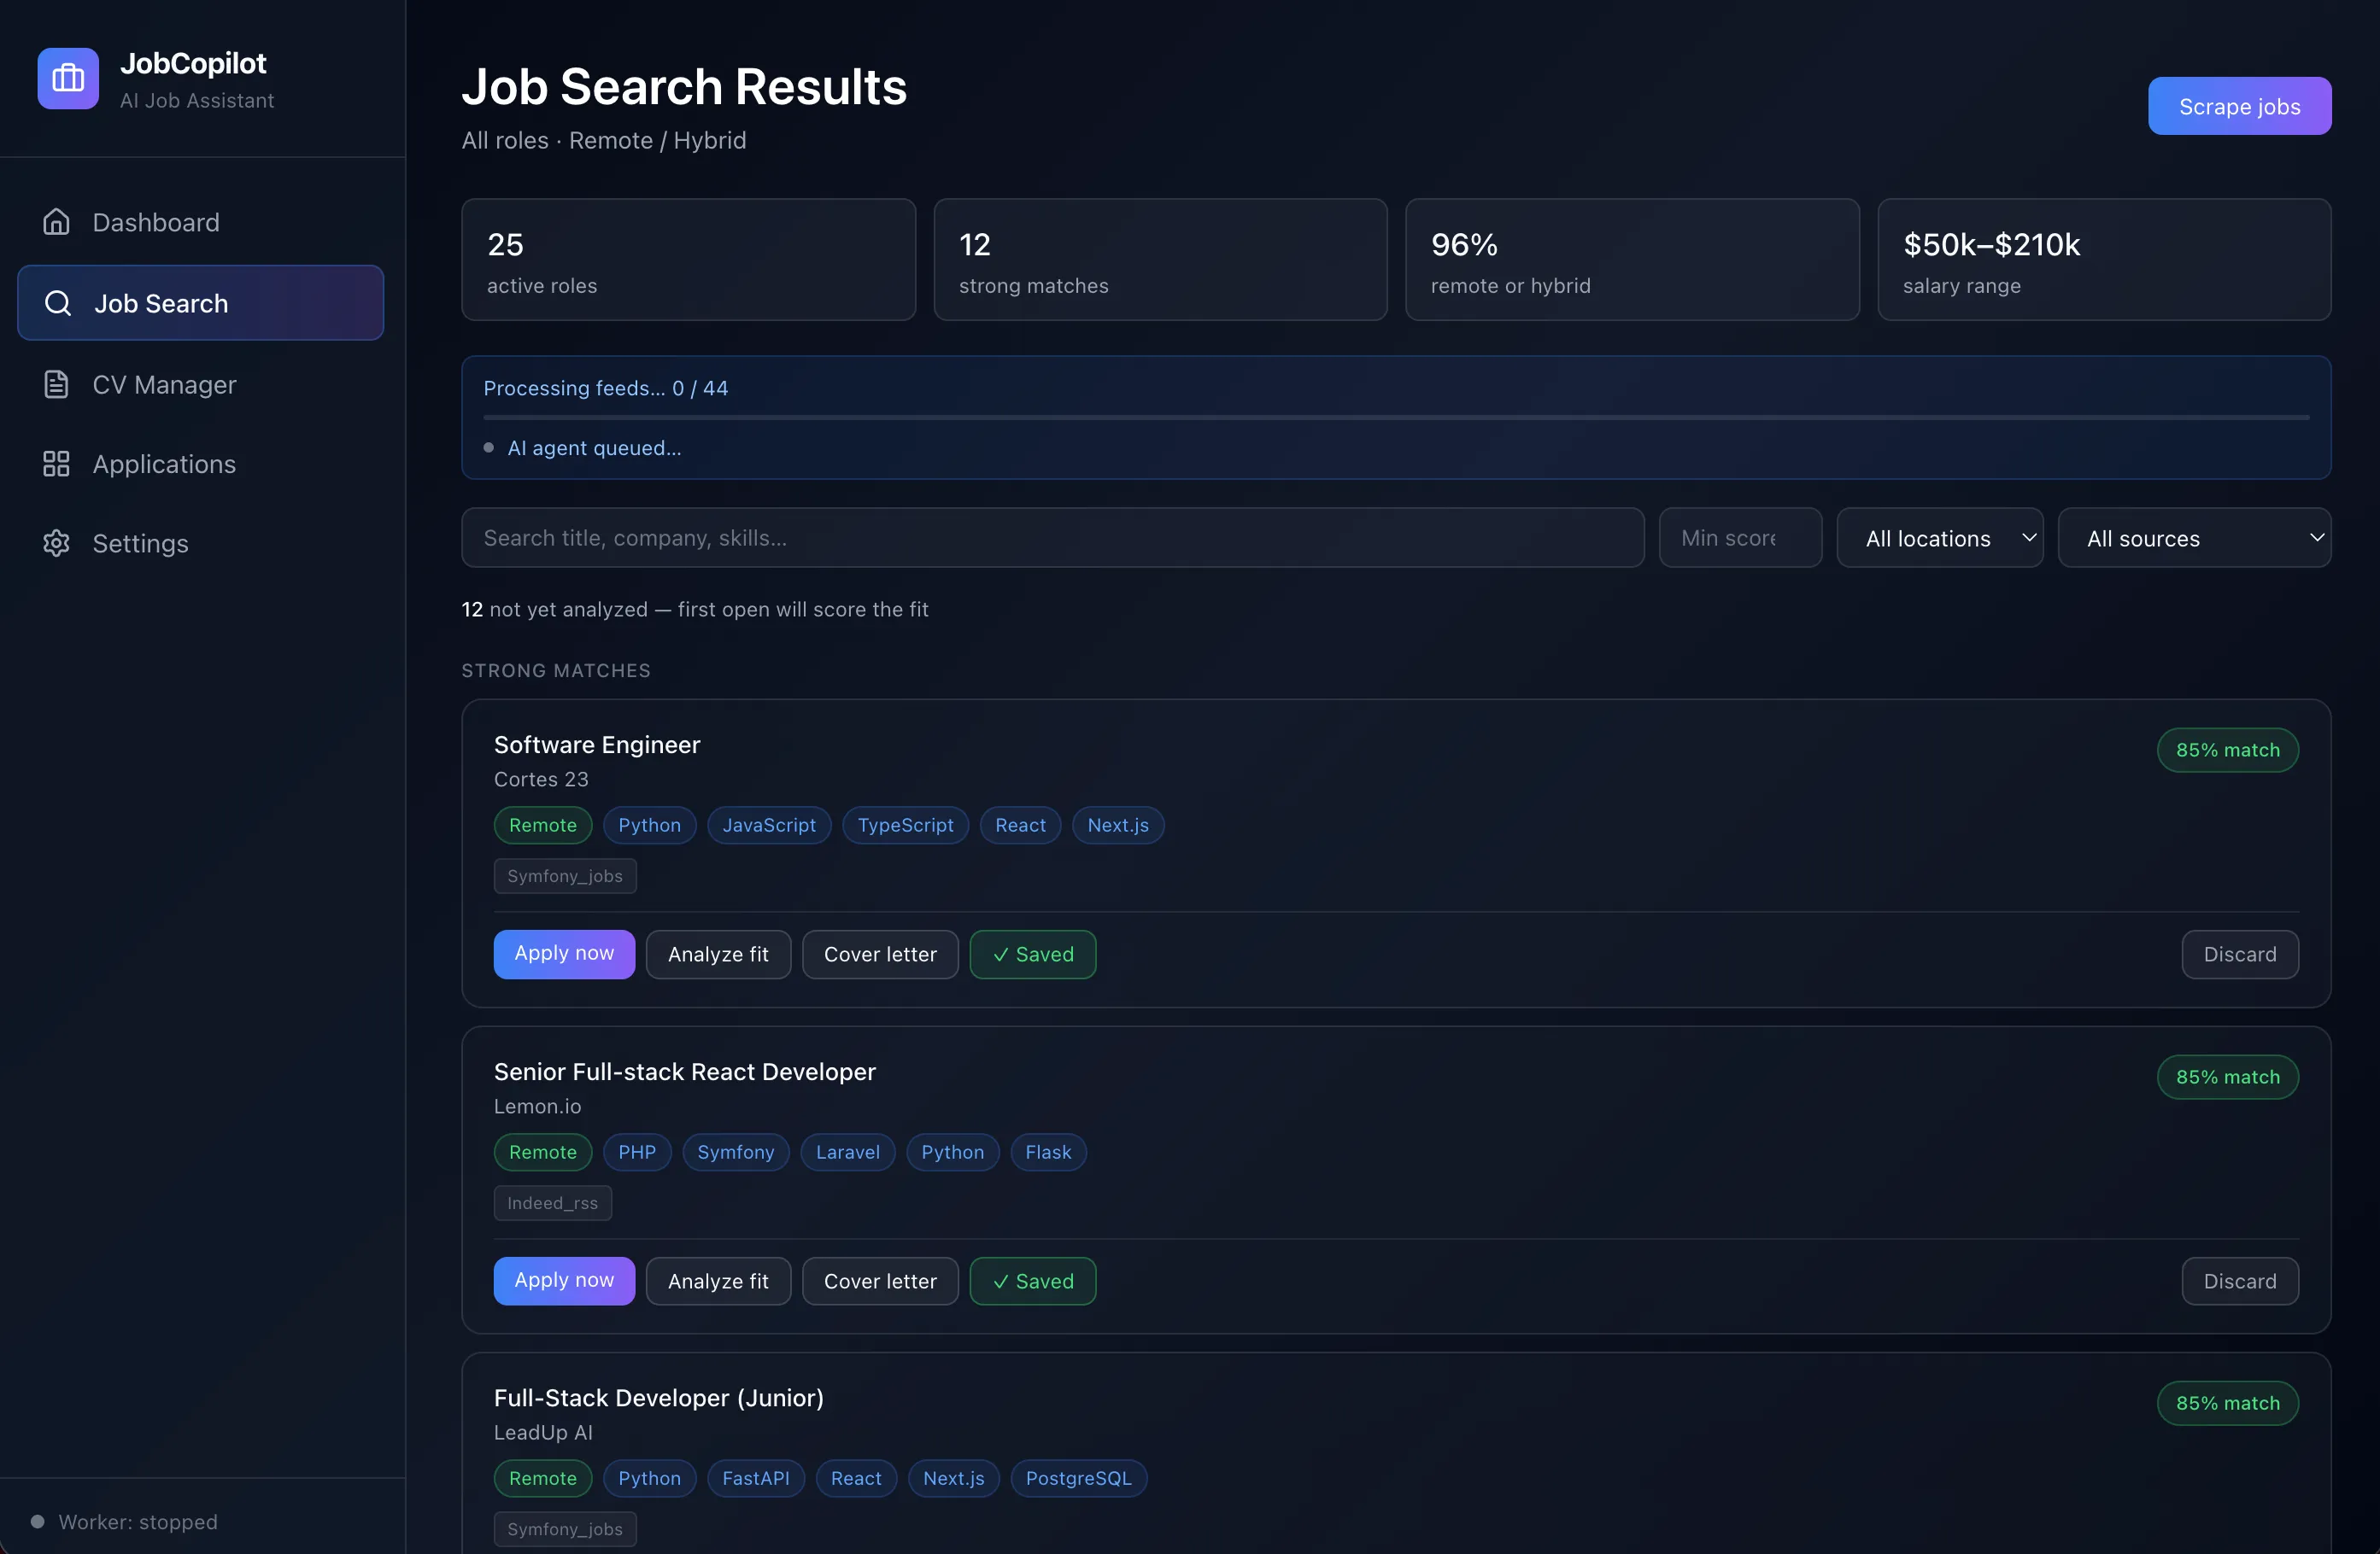This screenshot has height=1554, width=2380.
Task: Click the 96% remote or hybrid card
Action: (1632, 260)
